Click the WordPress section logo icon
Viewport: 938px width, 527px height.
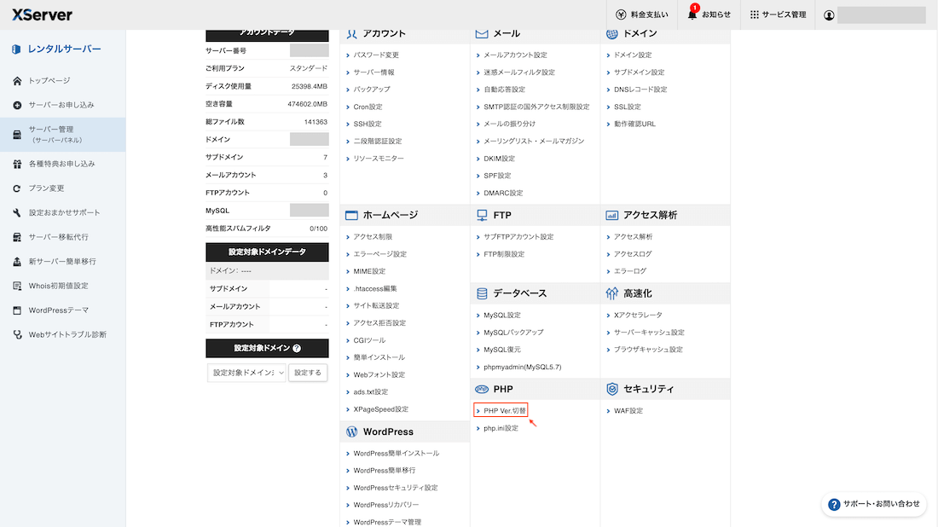click(351, 431)
